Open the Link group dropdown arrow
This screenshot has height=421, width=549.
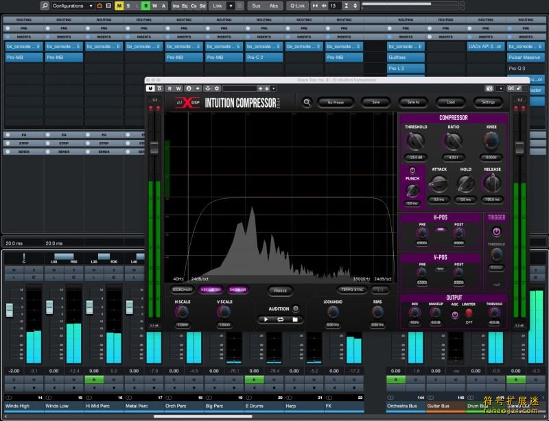[231, 5]
